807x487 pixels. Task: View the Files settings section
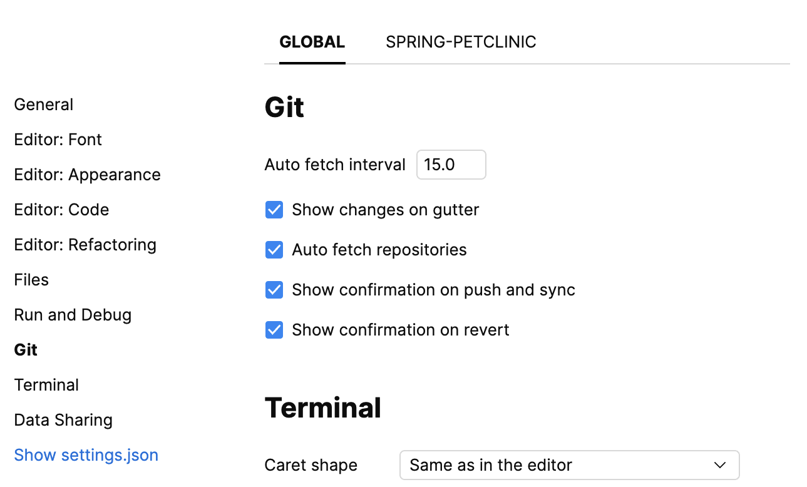[31, 280]
